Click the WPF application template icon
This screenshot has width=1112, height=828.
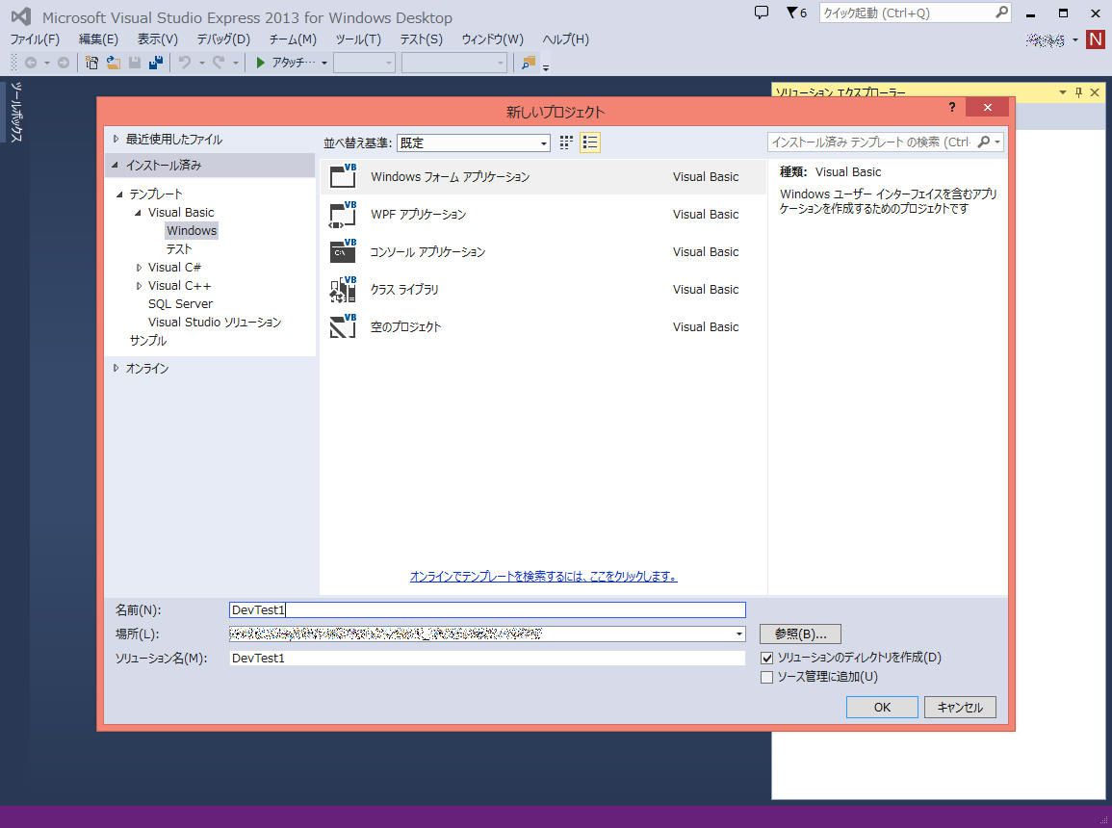pos(344,214)
